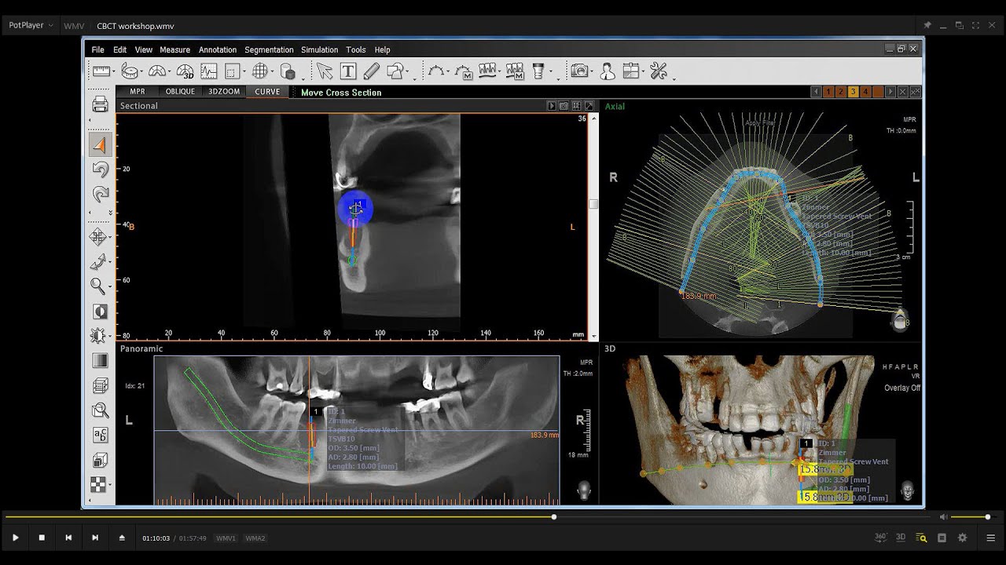Viewport: 1006px width, 565px height.
Task: Open the profile graph tool
Action: click(x=208, y=71)
